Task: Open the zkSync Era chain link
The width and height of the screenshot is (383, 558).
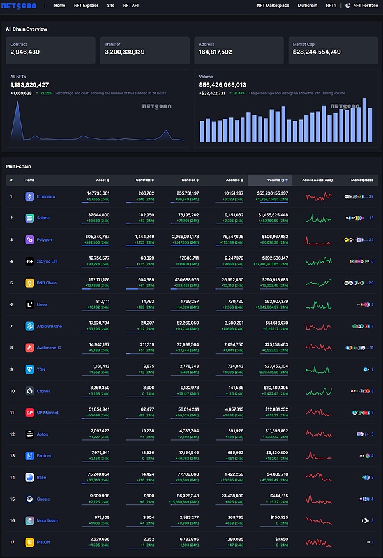Action: 49,261
